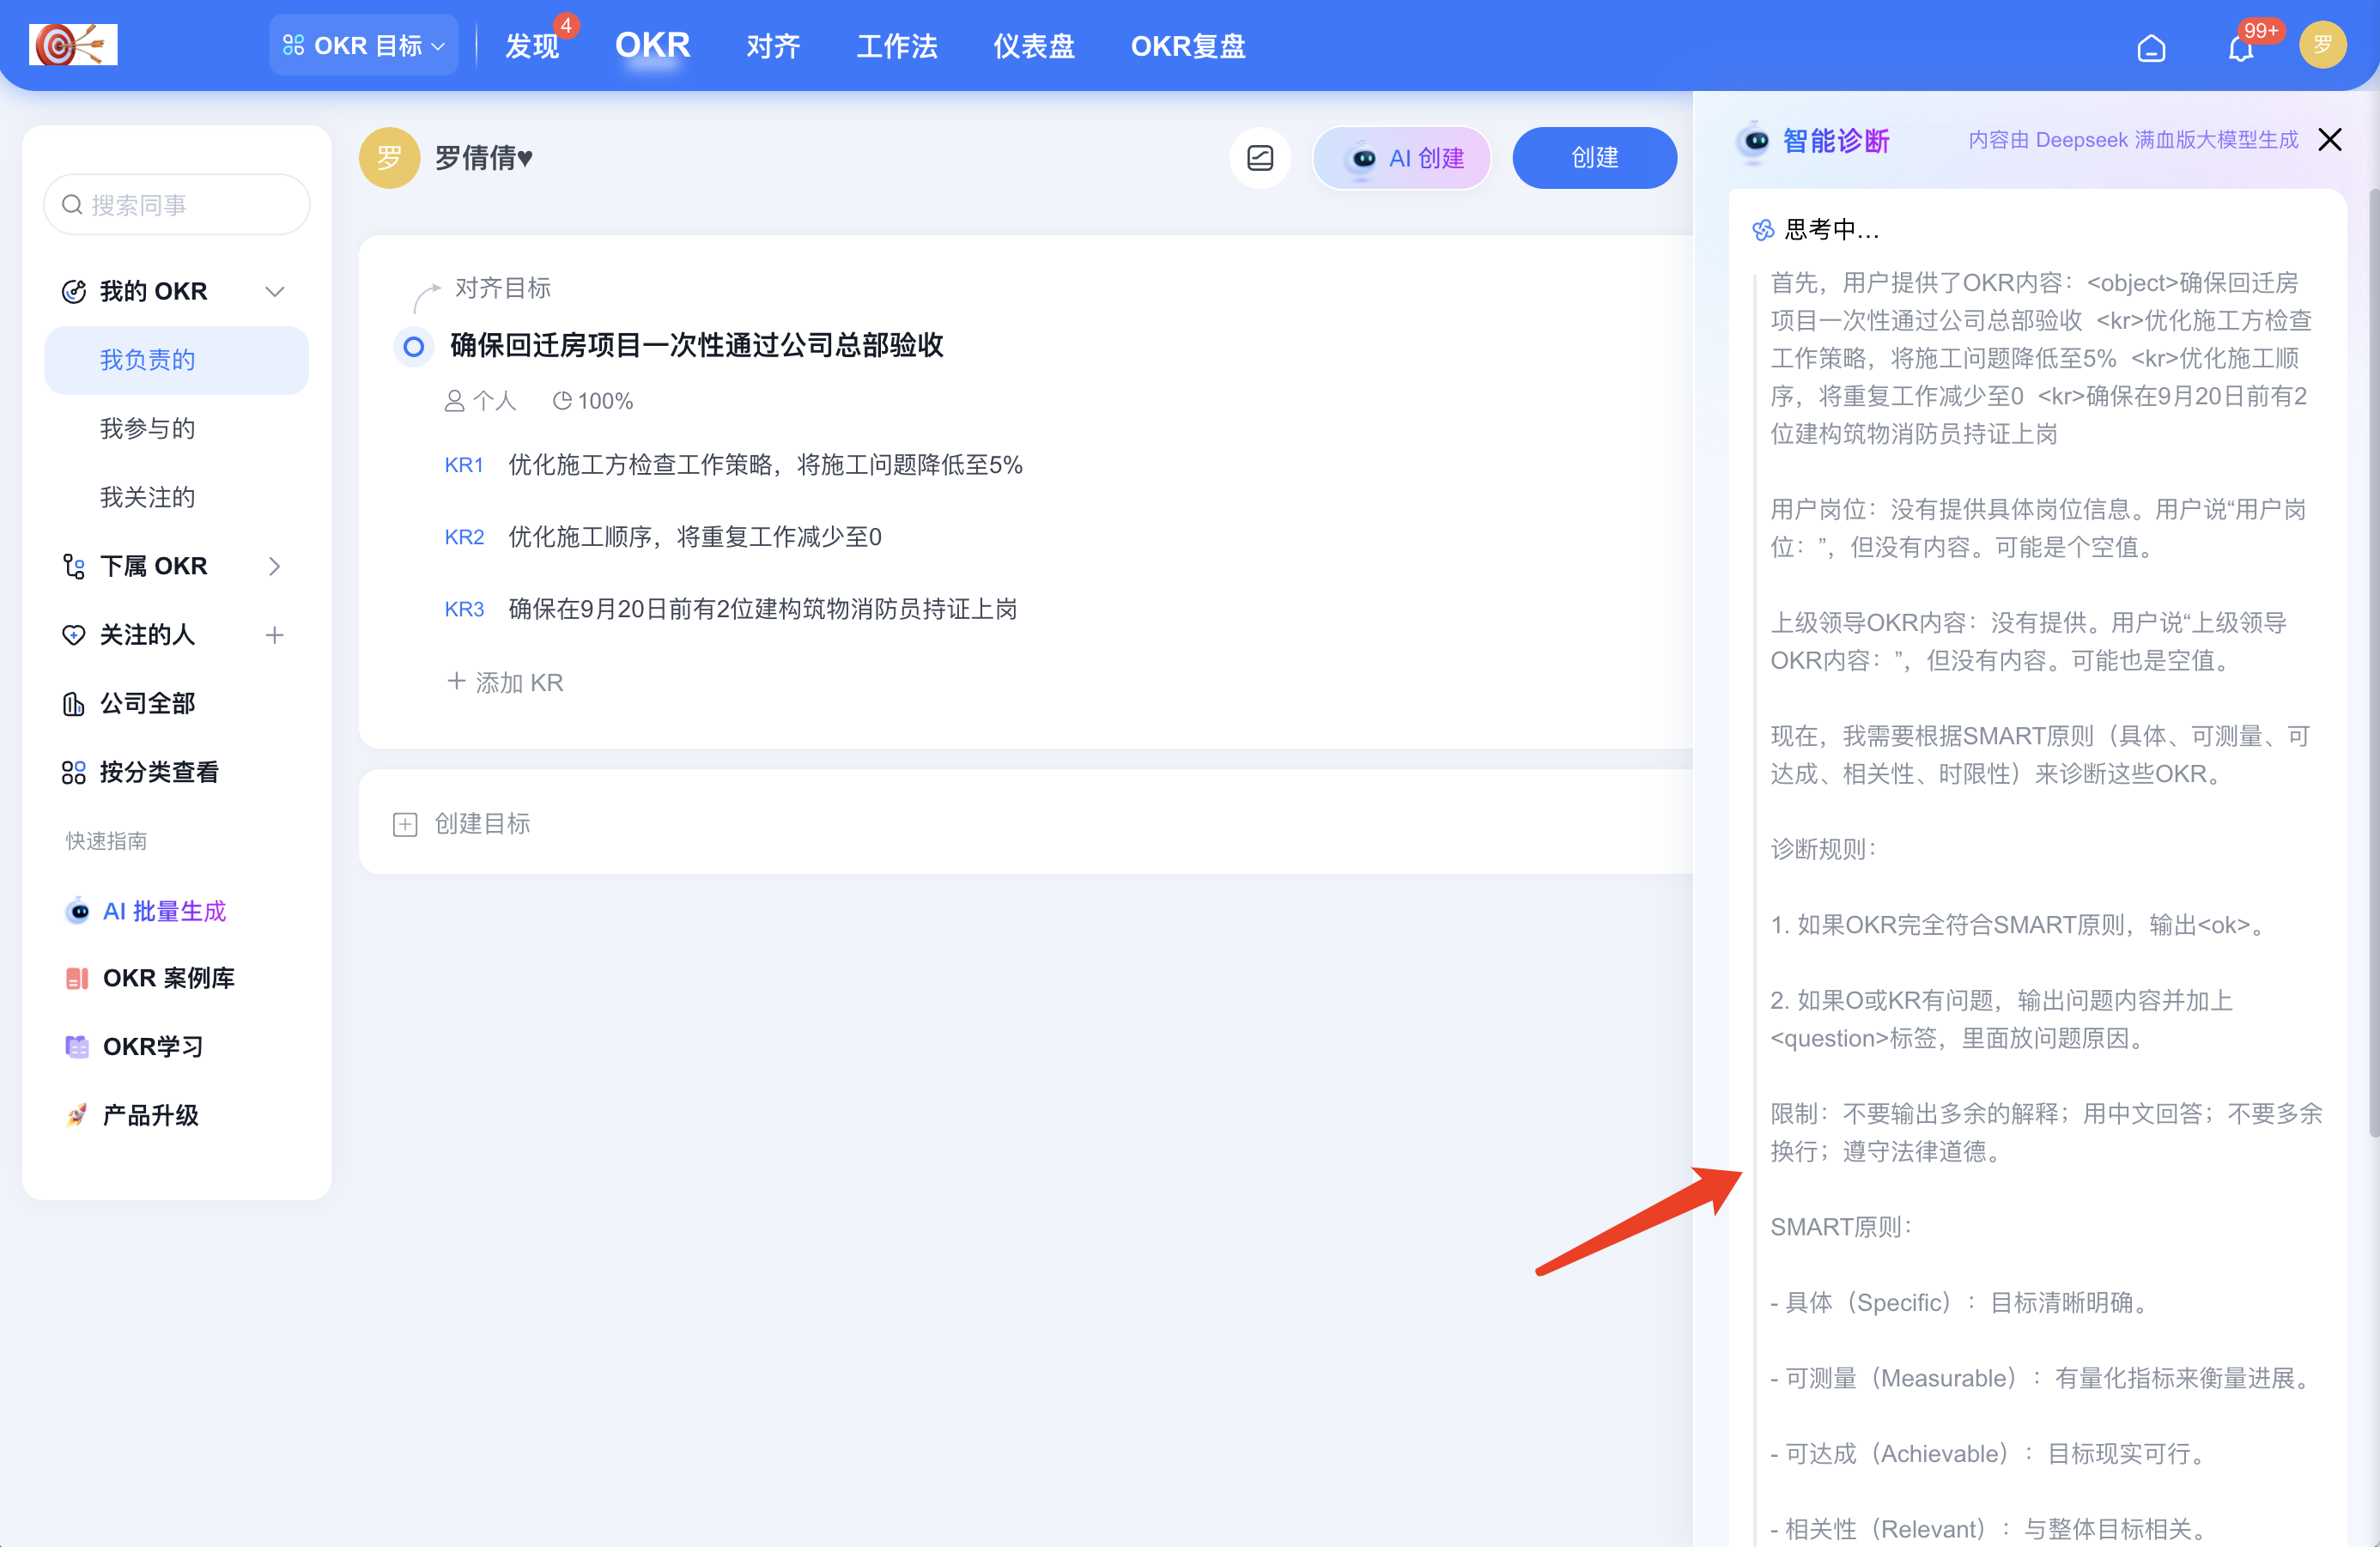
Task: Open the 仪表盘 menu item
Action: [x=1033, y=46]
